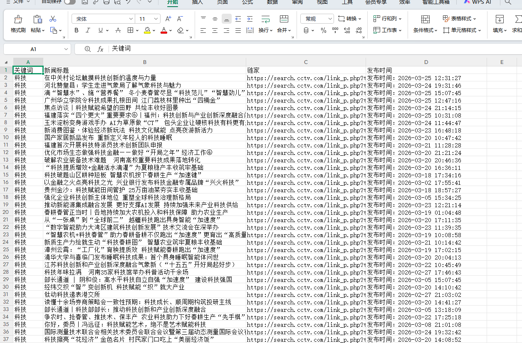Expand the fill color dropdown arrow
This screenshot has height=343, width=522.
pos(154,30)
